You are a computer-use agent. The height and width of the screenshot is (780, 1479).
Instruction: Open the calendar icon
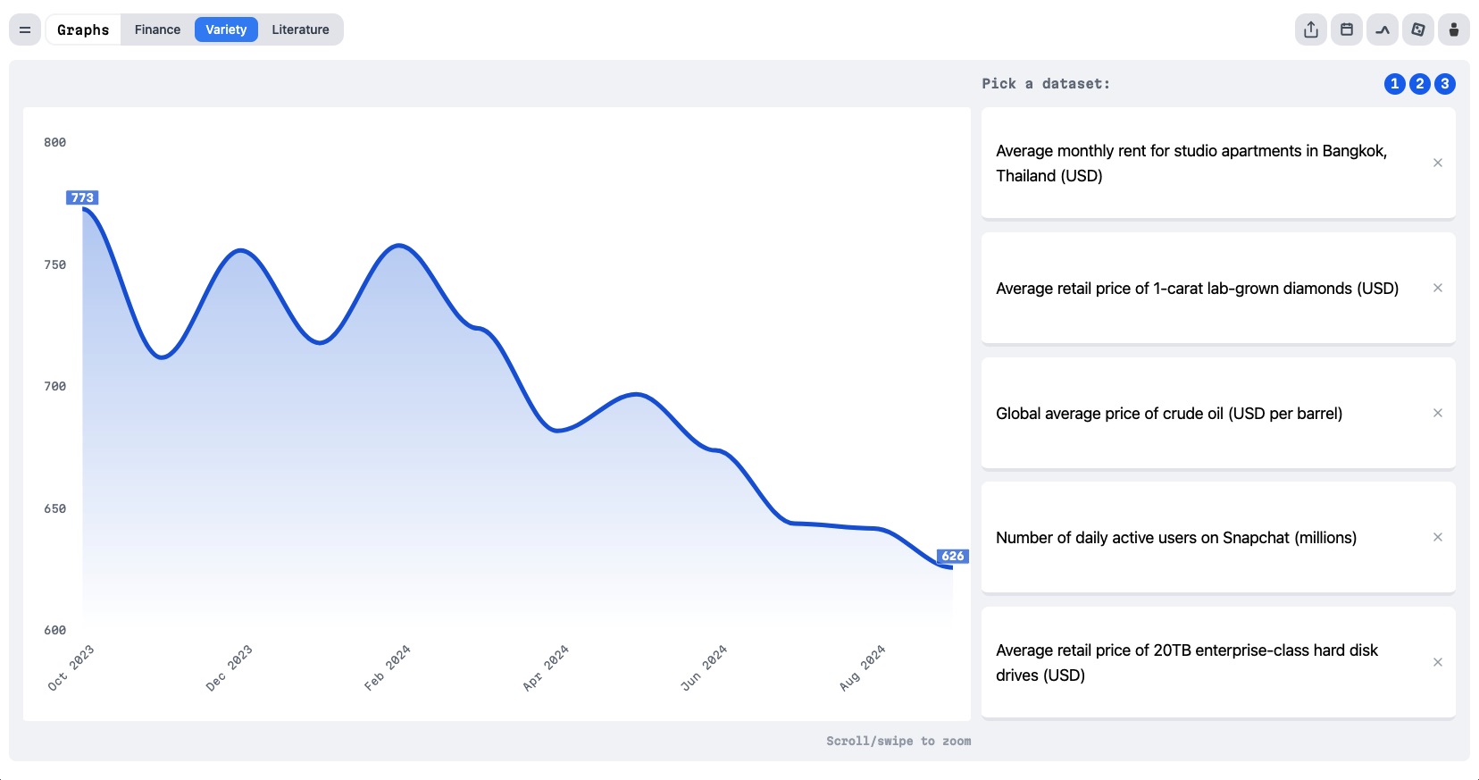click(x=1347, y=29)
